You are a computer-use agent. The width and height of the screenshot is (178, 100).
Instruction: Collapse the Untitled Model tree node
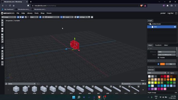[x=148, y=24]
